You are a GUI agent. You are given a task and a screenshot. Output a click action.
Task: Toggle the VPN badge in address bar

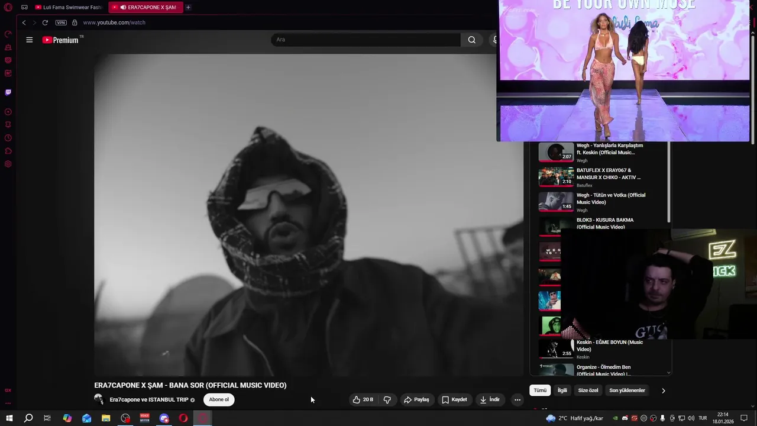pyautogui.click(x=61, y=22)
